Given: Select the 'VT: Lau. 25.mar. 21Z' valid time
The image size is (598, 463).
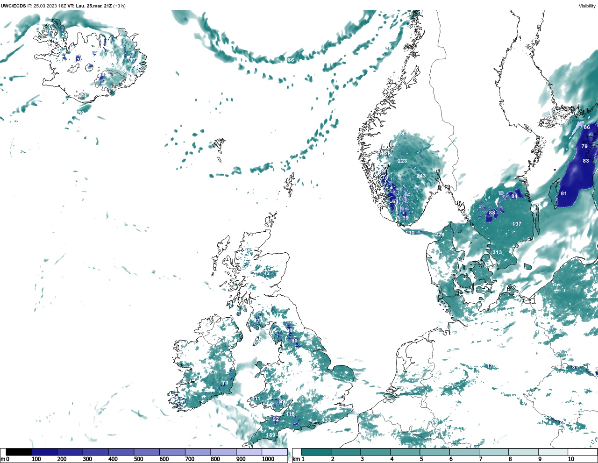Looking at the screenshot, I should pyautogui.click(x=90, y=6).
